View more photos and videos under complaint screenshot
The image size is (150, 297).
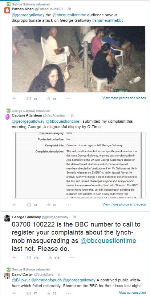[x=124, y=204]
